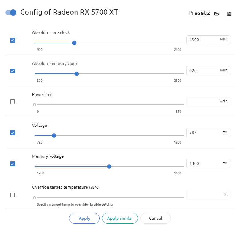Image resolution: width=241 pixels, height=225 pixels.
Task: Click the Apply button
Action: (84, 218)
